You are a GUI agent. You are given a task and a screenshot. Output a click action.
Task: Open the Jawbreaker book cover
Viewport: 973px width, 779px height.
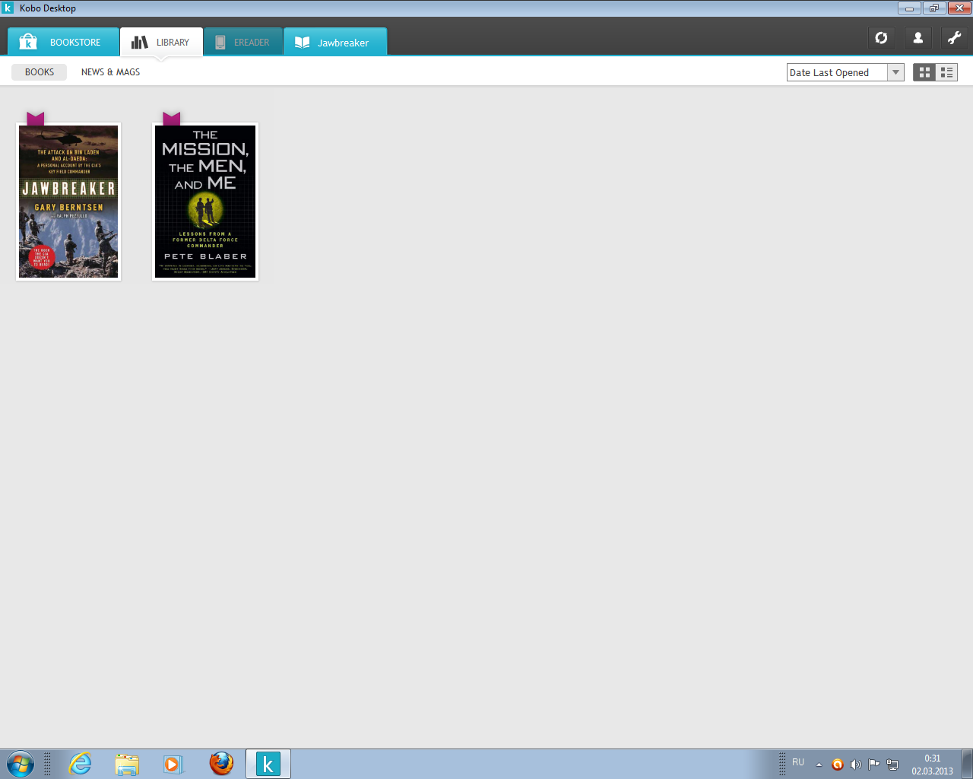click(68, 202)
